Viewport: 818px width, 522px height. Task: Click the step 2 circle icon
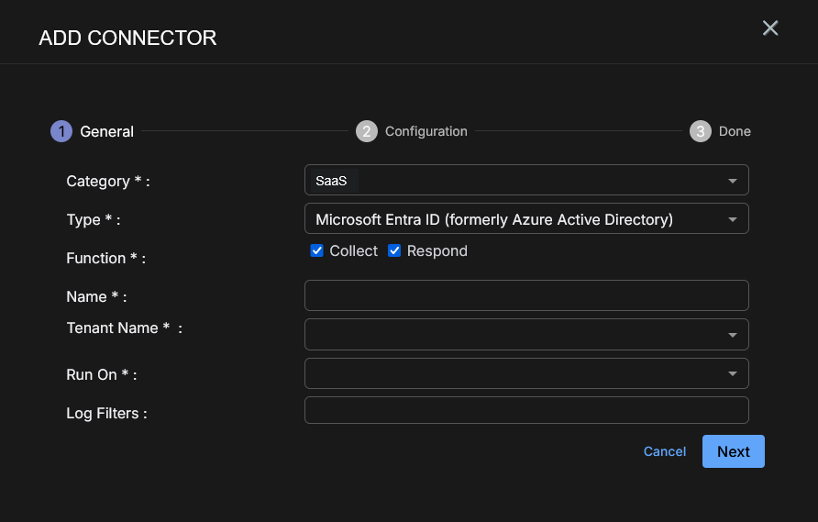point(366,131)
